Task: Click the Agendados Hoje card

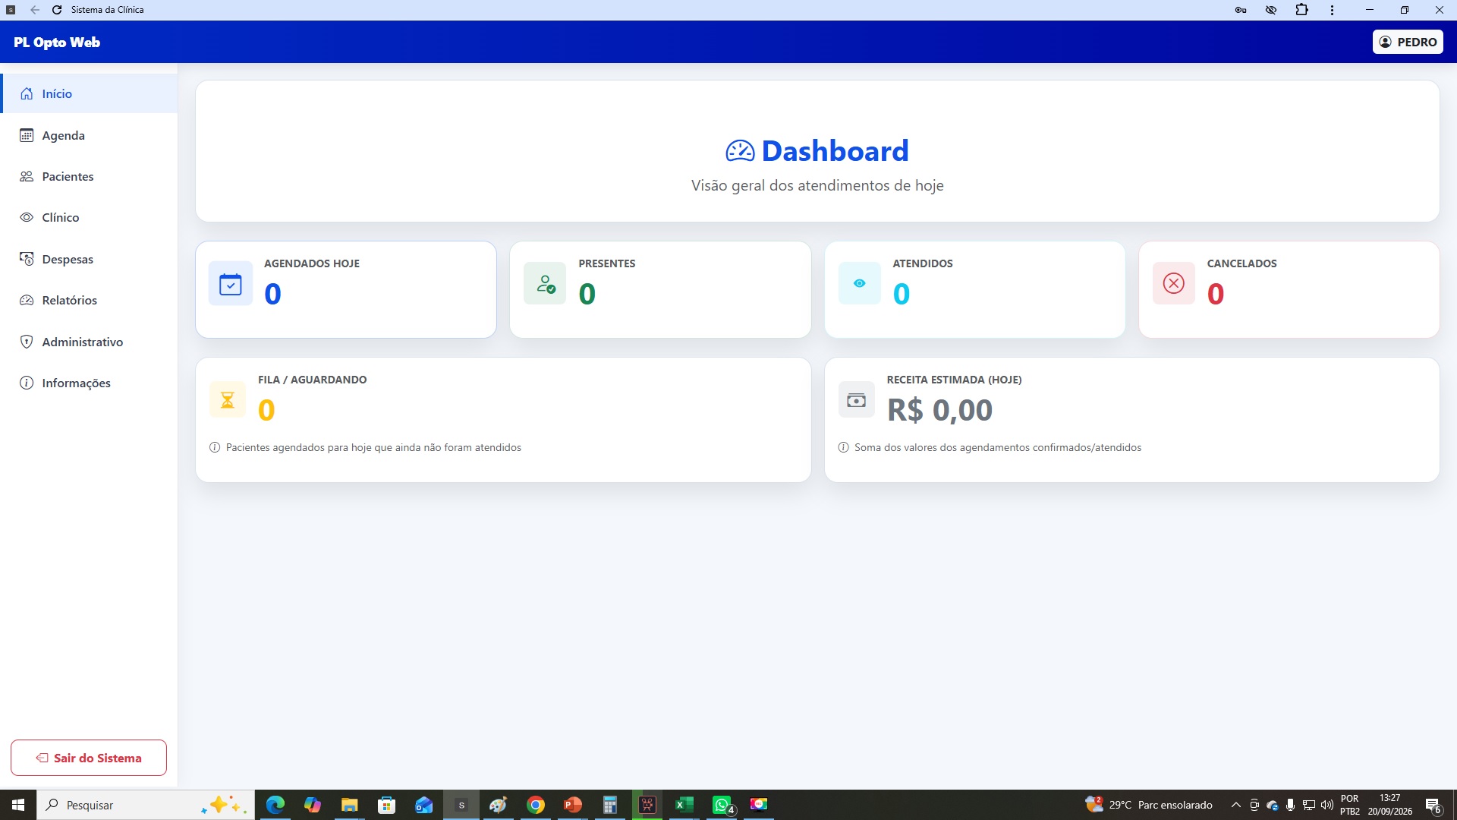Action: click(346, 289)
